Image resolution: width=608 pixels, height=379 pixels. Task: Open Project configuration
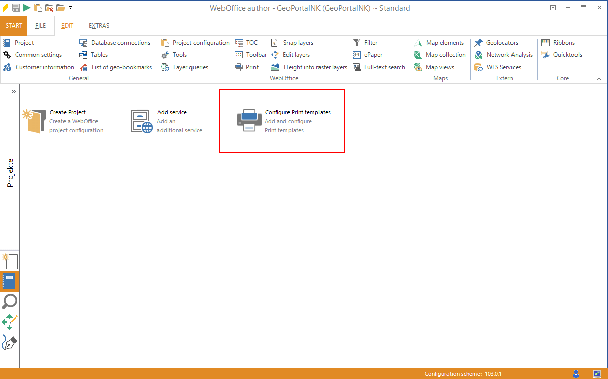[195, 43]
